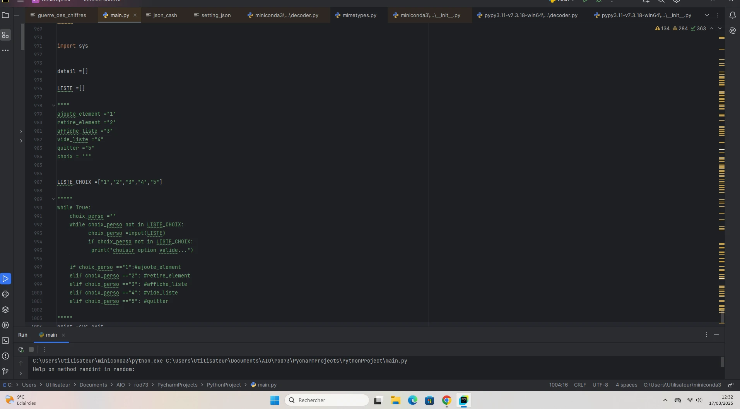The image size is (740, 409).
Task: Stop the running main process
Action: pyautogui.click(x=31, y=349)
